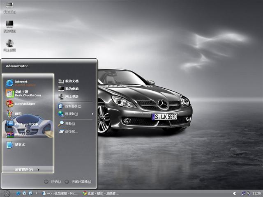Choose 搜索 (Search) in the Start menu
The width and height of the screenshot is (263, 197).
pos(68,124)
